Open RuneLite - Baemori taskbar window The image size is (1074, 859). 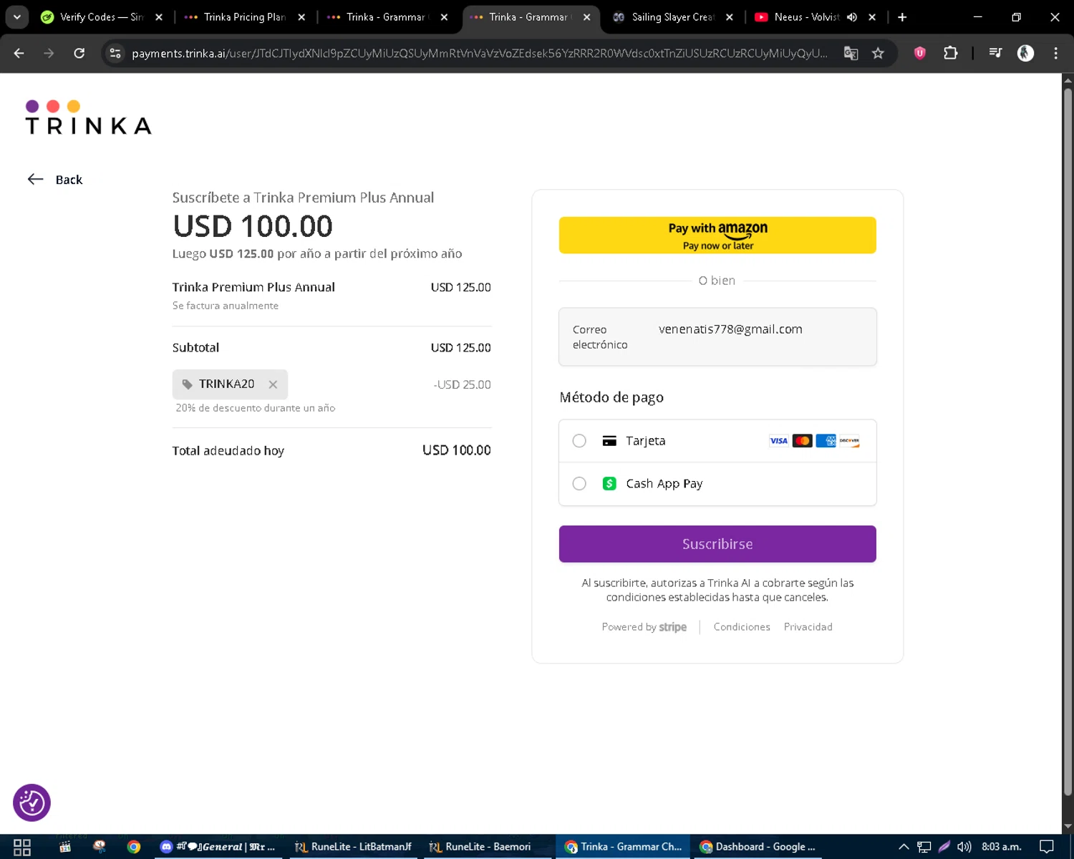[488, 847]
